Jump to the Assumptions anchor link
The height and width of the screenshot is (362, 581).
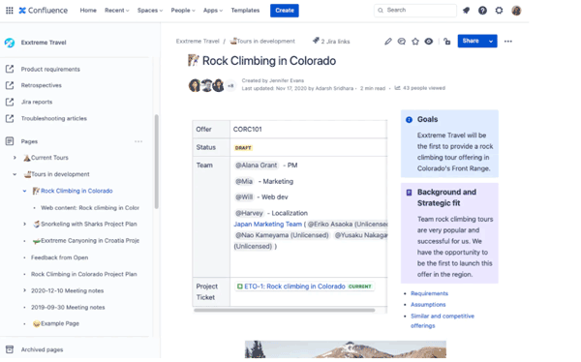[428, 305]
